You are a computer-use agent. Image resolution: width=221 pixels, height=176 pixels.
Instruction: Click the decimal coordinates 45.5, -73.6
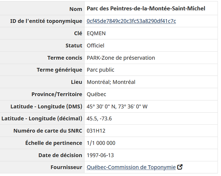[99, 119]
